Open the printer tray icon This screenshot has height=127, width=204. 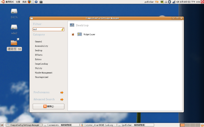coord(166,2)
